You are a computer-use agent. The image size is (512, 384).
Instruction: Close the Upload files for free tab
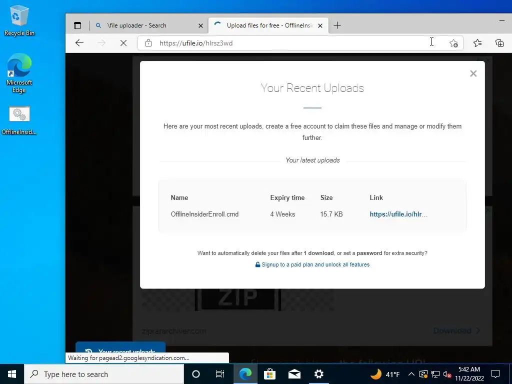pyautogui.click(x=320, y=25)
